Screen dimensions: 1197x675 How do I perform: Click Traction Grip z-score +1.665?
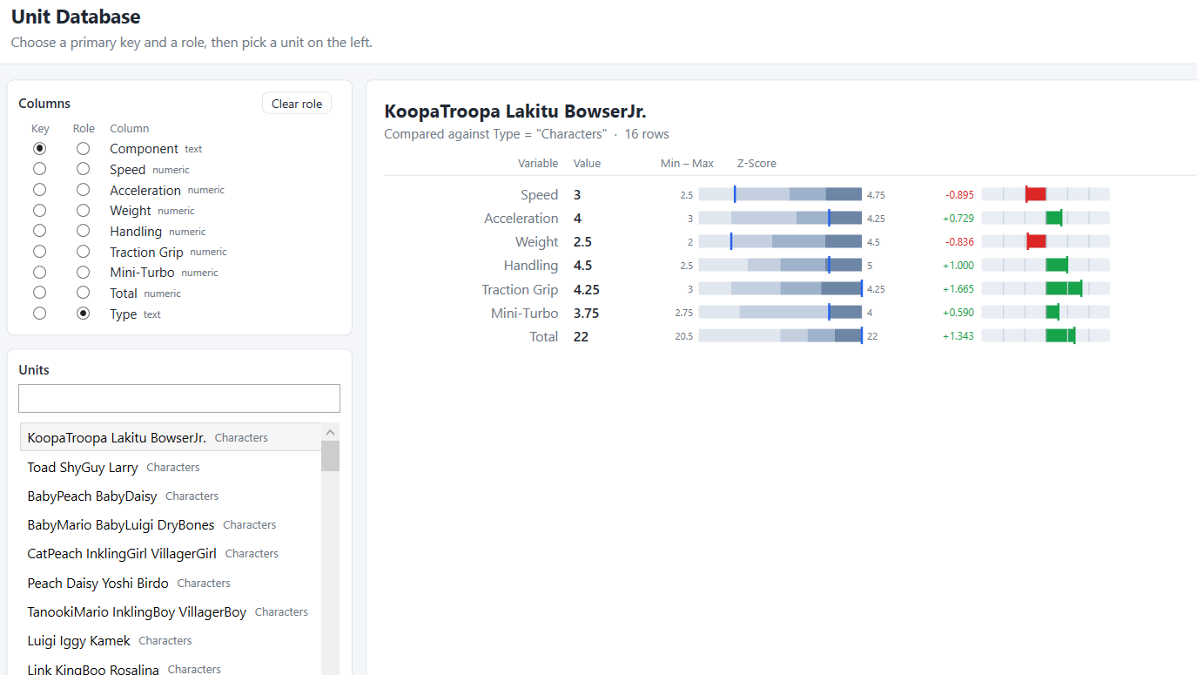[x=958, y=288]
